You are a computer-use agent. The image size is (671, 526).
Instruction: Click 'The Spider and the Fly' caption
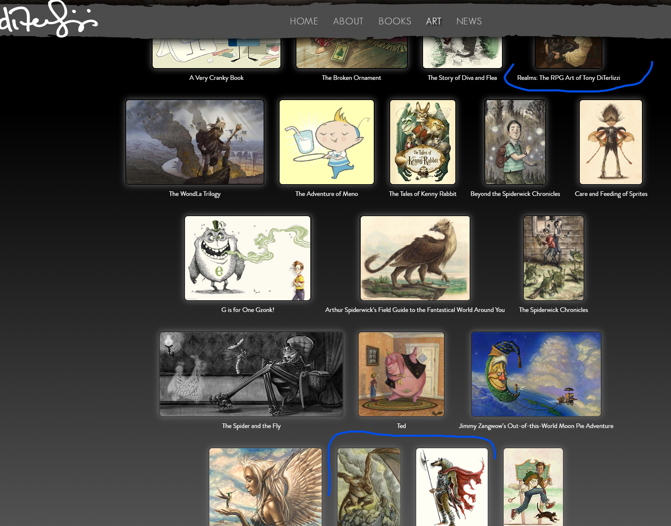coord(251,426)
